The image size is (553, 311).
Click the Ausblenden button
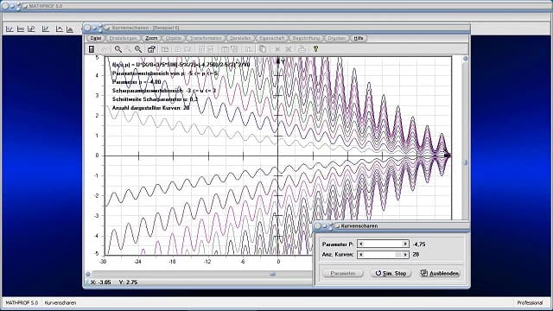tap(440, 273)
